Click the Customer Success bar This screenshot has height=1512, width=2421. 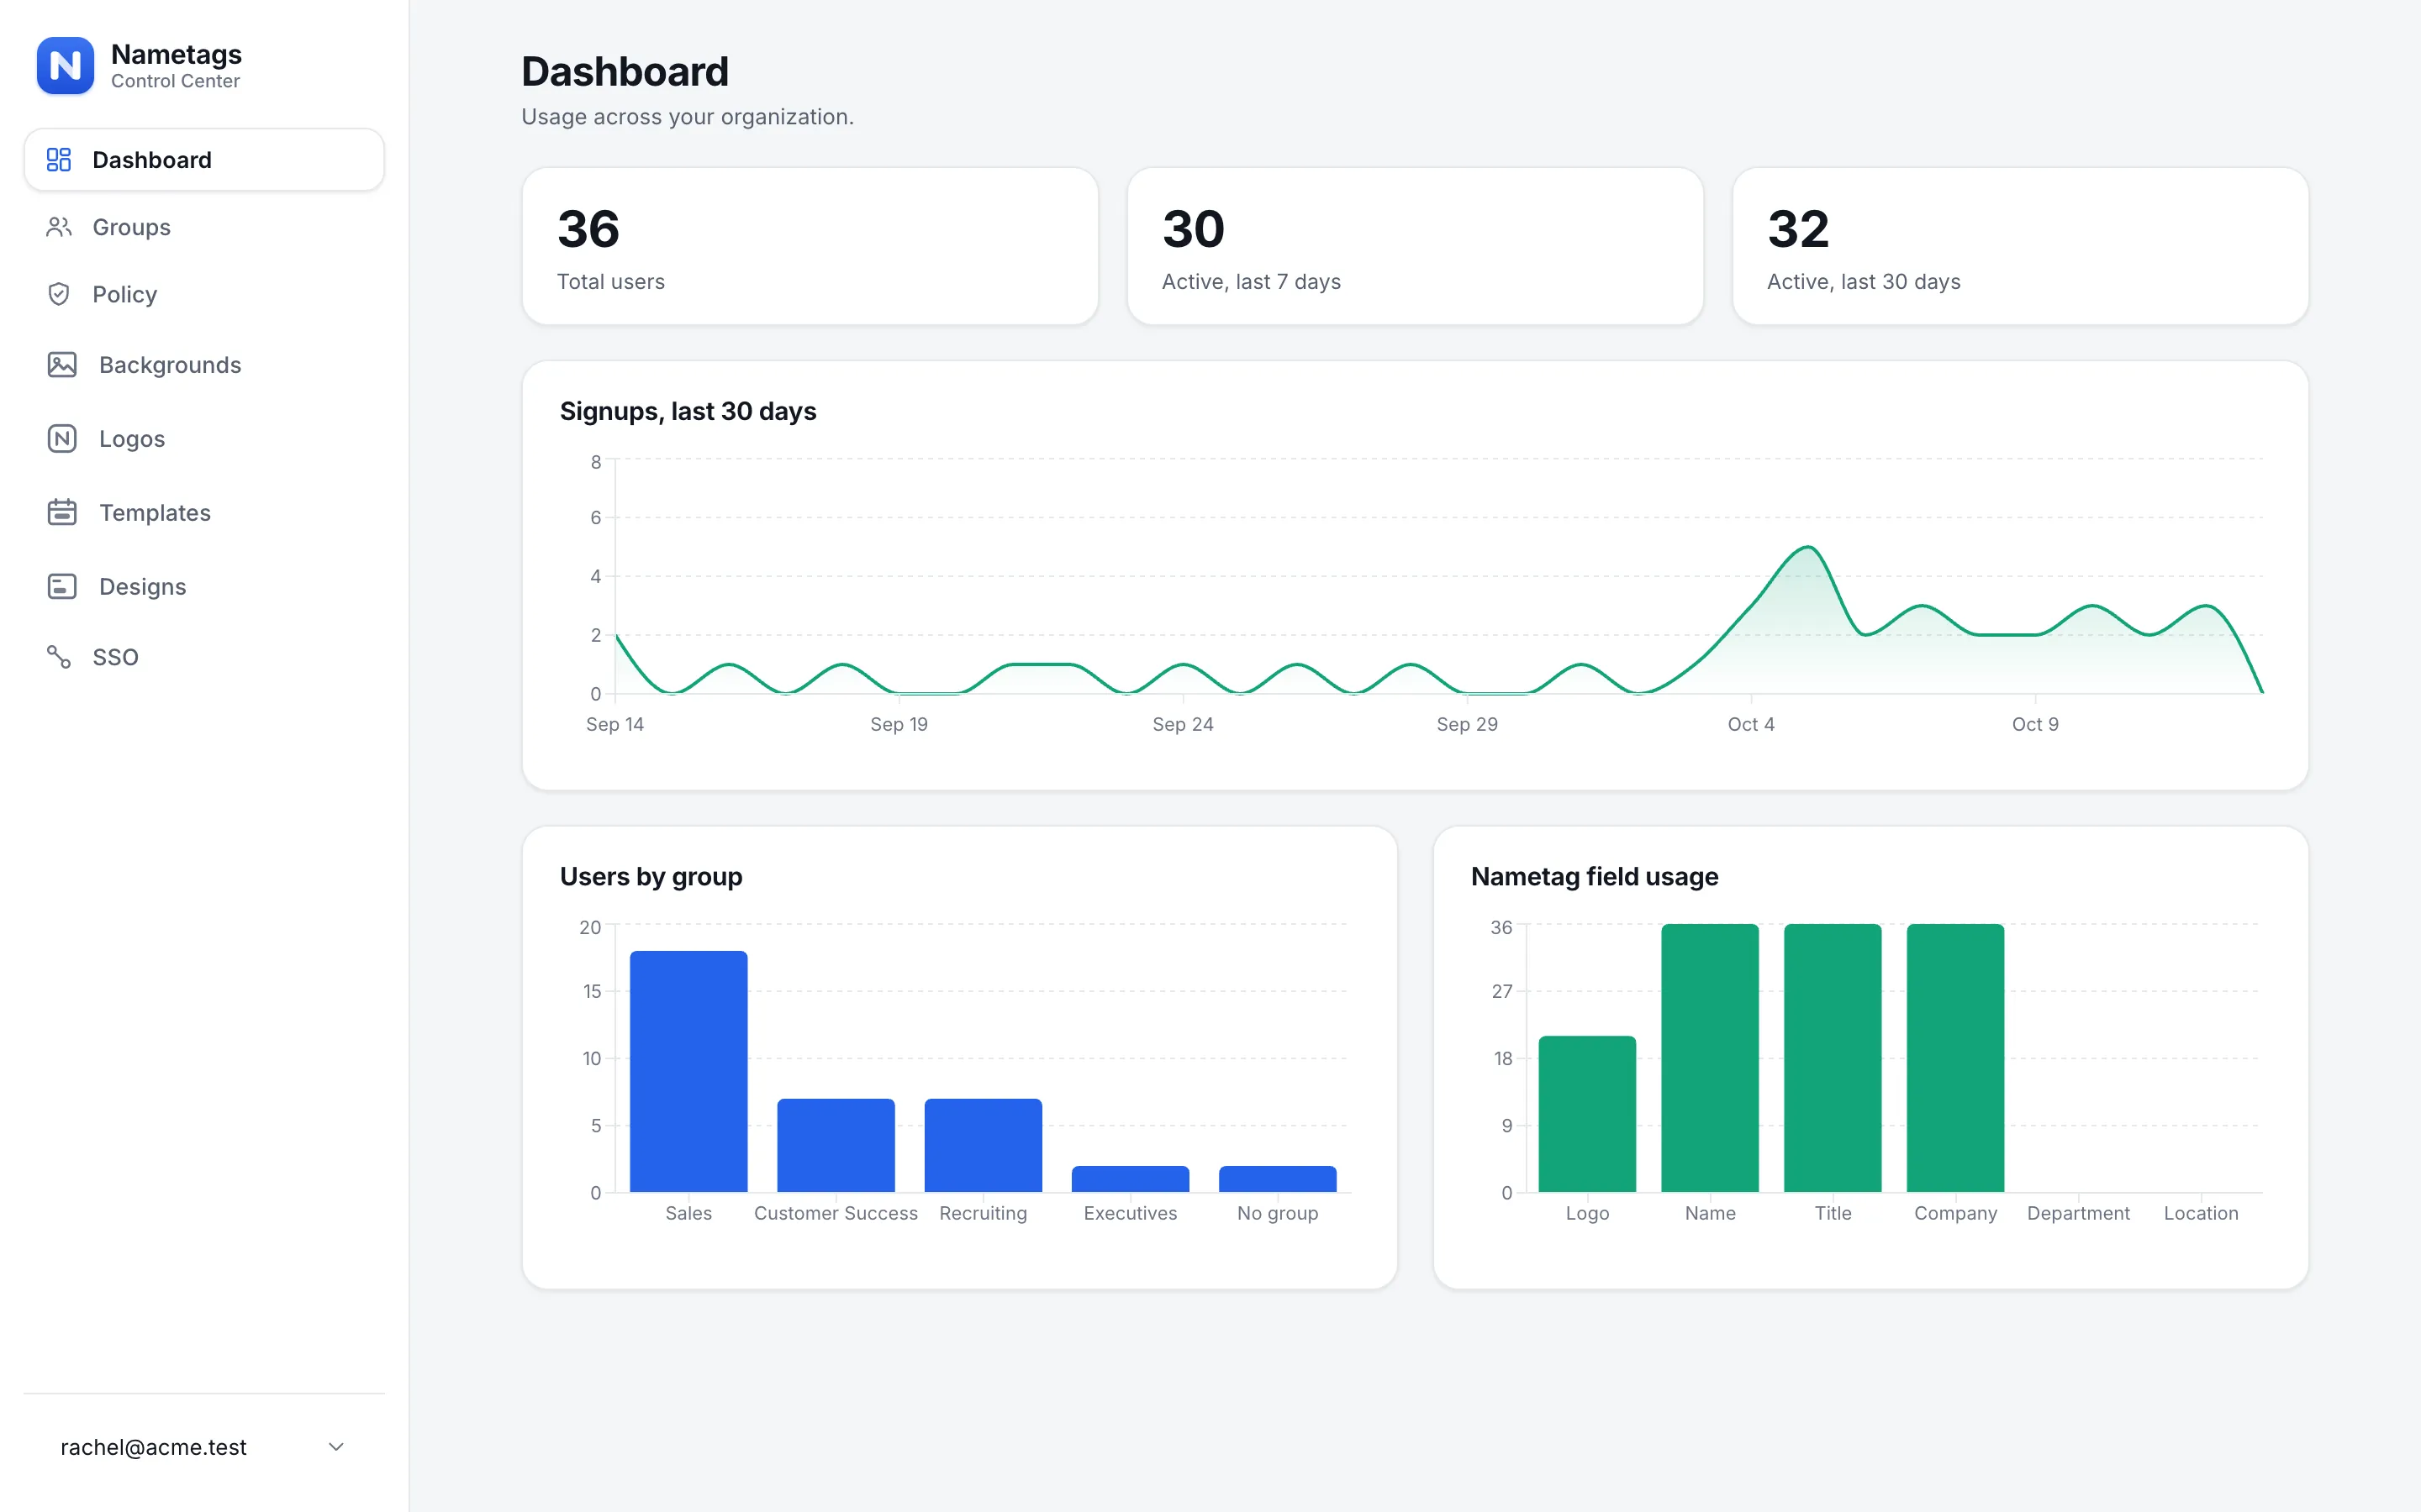click(836, 1145)
